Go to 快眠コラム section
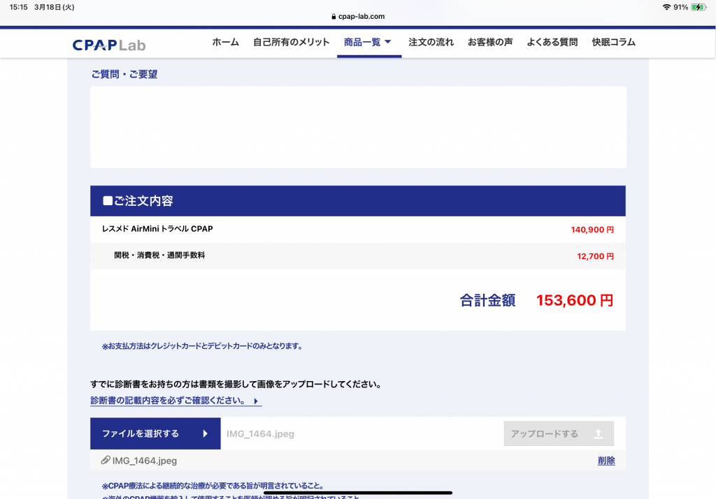716x499 pixels. coord(614,43)
